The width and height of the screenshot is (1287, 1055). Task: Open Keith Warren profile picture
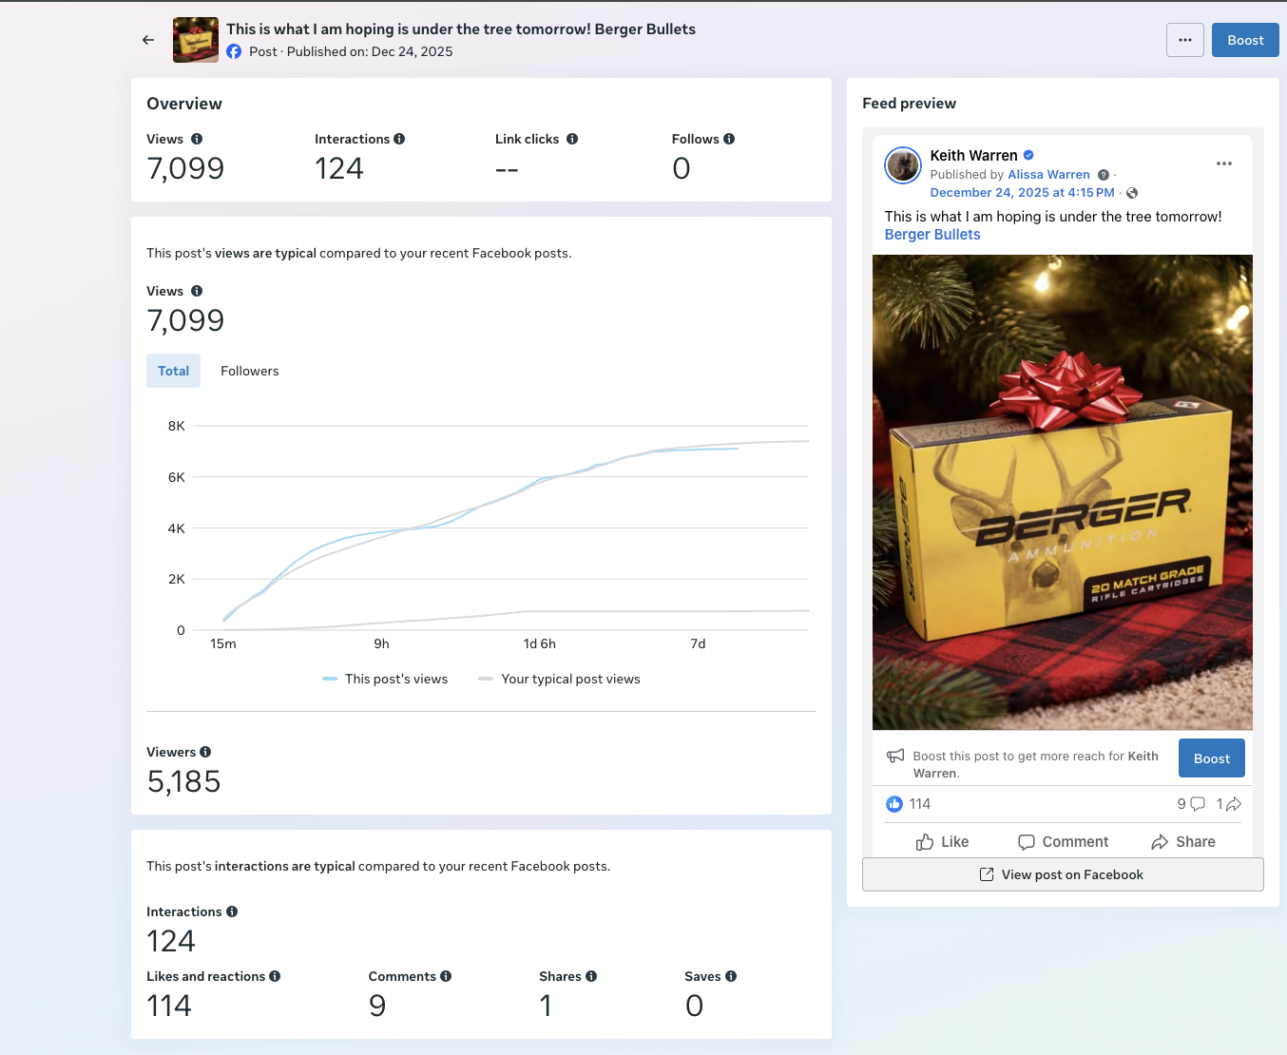tap(903, 165)
